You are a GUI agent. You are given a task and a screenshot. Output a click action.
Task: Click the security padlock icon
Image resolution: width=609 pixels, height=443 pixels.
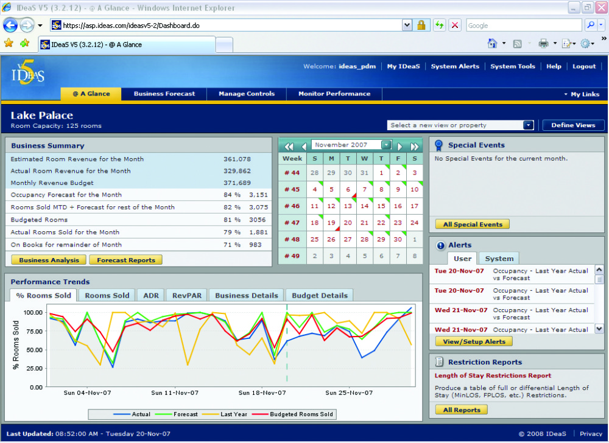coord(421,26)
